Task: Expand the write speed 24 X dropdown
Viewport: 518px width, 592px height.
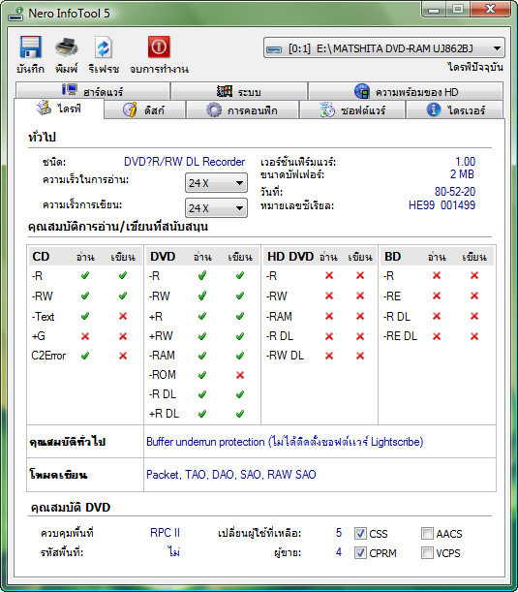Action: (x=216, y=208)
